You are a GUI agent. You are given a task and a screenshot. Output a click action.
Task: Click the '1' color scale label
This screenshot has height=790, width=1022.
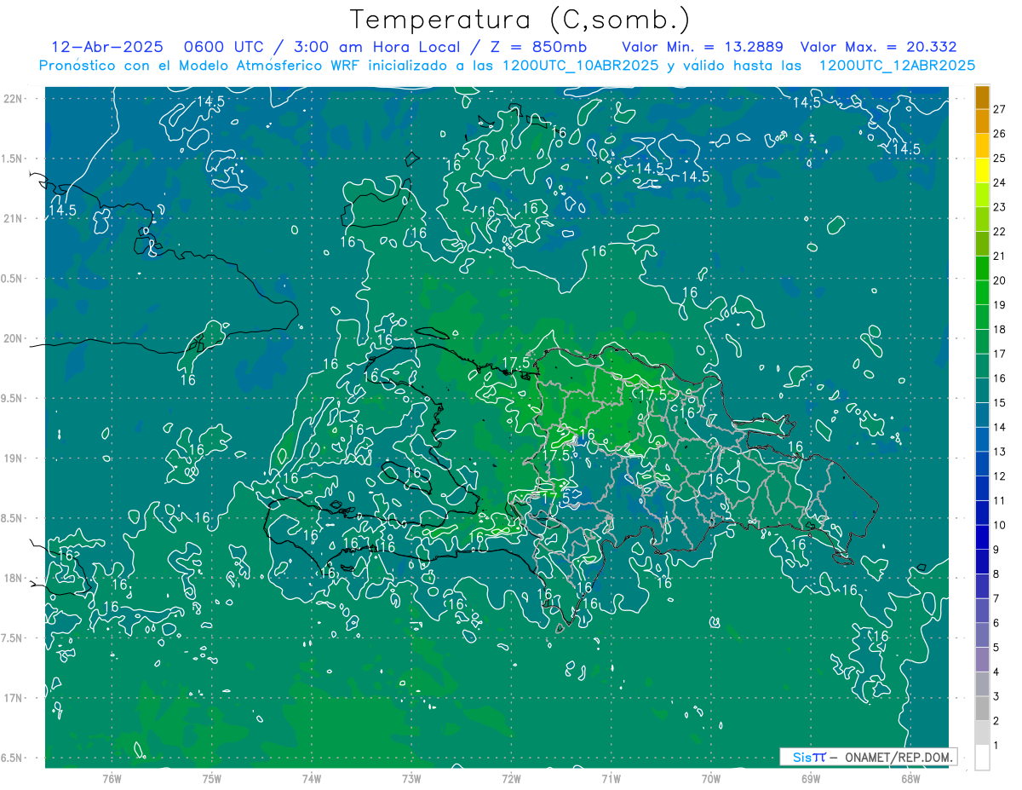click(996, 746)
